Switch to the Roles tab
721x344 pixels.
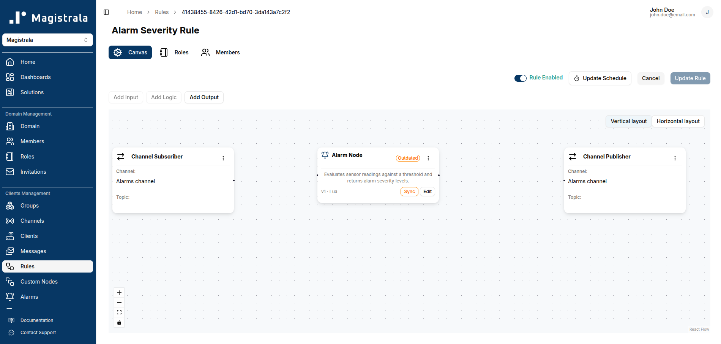[174, 52]
